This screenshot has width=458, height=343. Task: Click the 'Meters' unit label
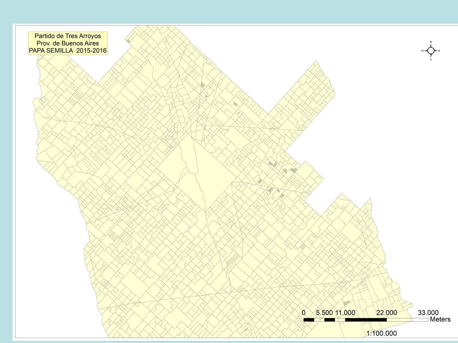[440, 319]
